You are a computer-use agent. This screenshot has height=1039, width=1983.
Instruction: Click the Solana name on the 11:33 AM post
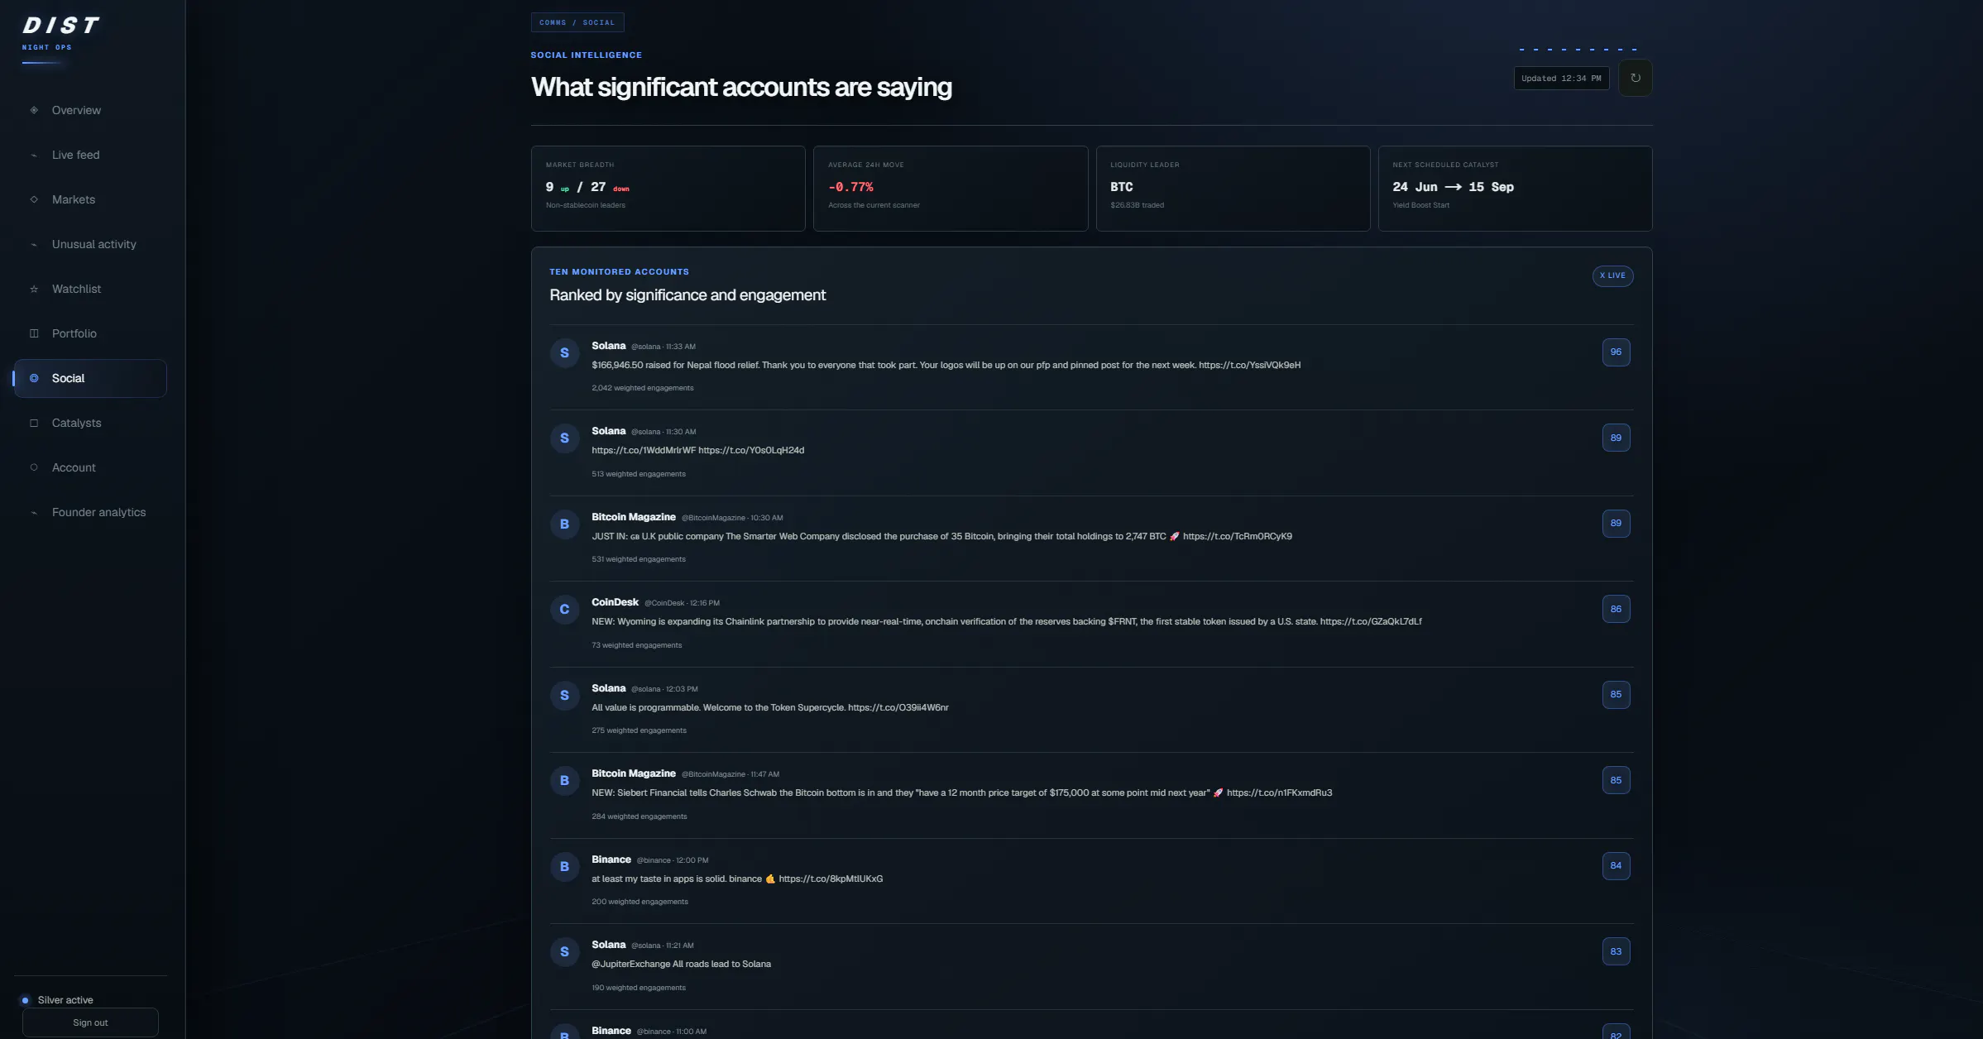[609, 346]
